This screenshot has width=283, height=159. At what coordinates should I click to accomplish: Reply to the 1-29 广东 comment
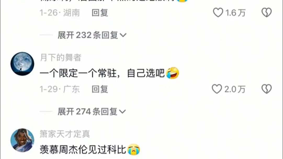[x=100, y=89]
